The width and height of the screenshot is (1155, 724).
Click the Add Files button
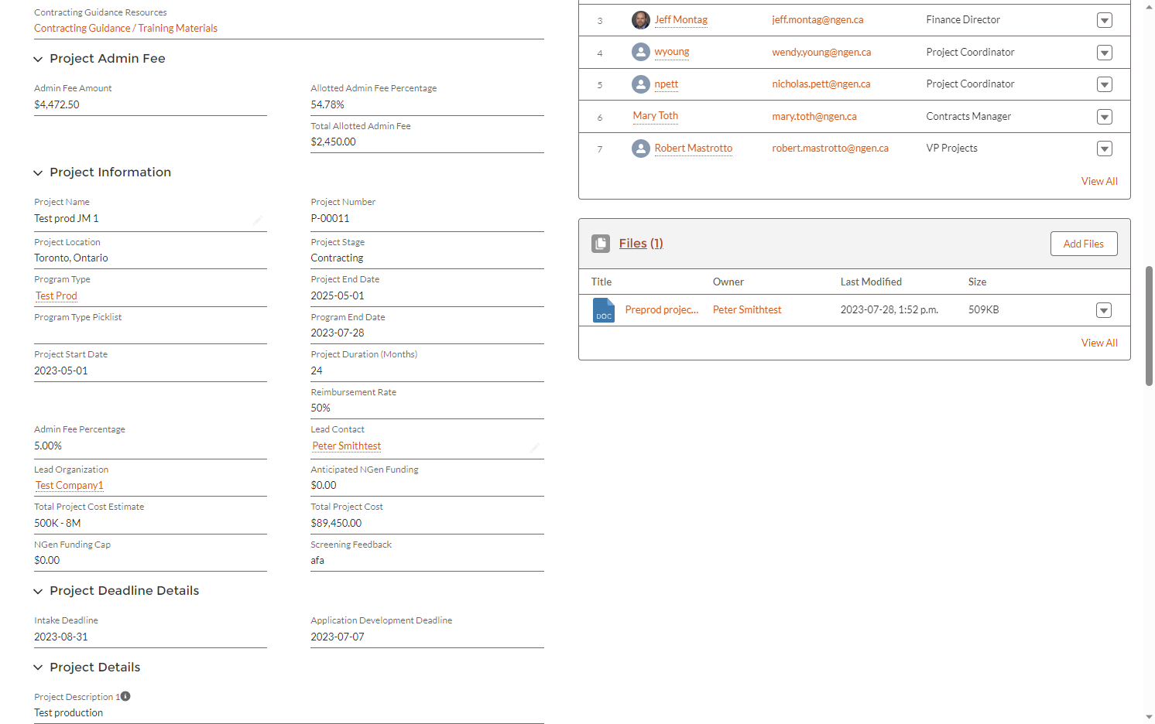1084,244
